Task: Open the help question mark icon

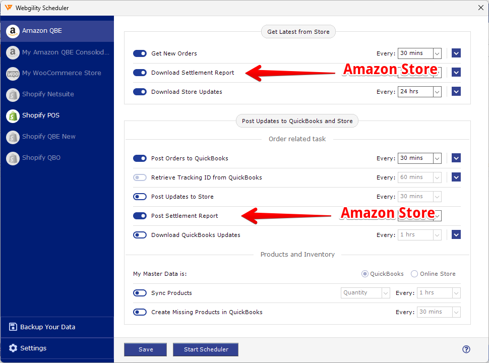Action: tap(466, 349)
